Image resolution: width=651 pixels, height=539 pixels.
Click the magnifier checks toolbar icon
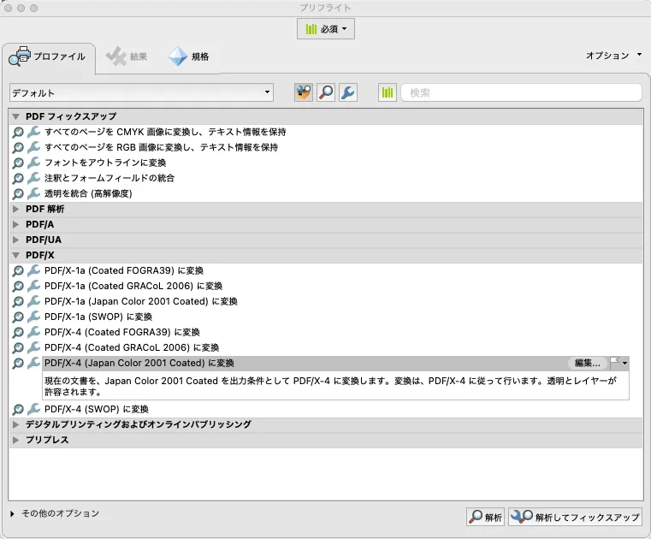pos(325,92)
